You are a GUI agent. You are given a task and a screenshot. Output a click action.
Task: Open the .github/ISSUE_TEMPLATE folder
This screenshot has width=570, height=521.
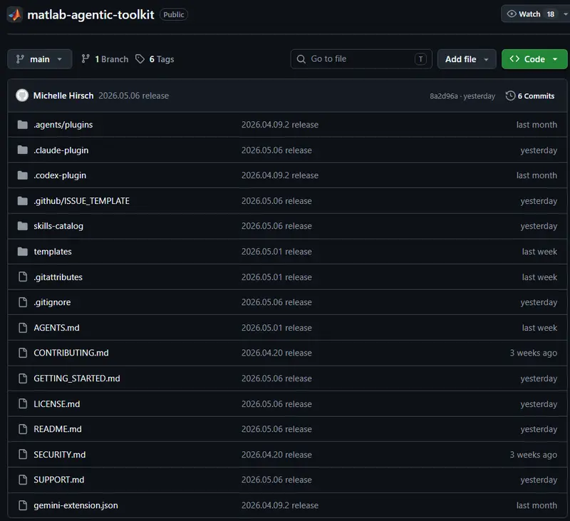pos(81,201)
